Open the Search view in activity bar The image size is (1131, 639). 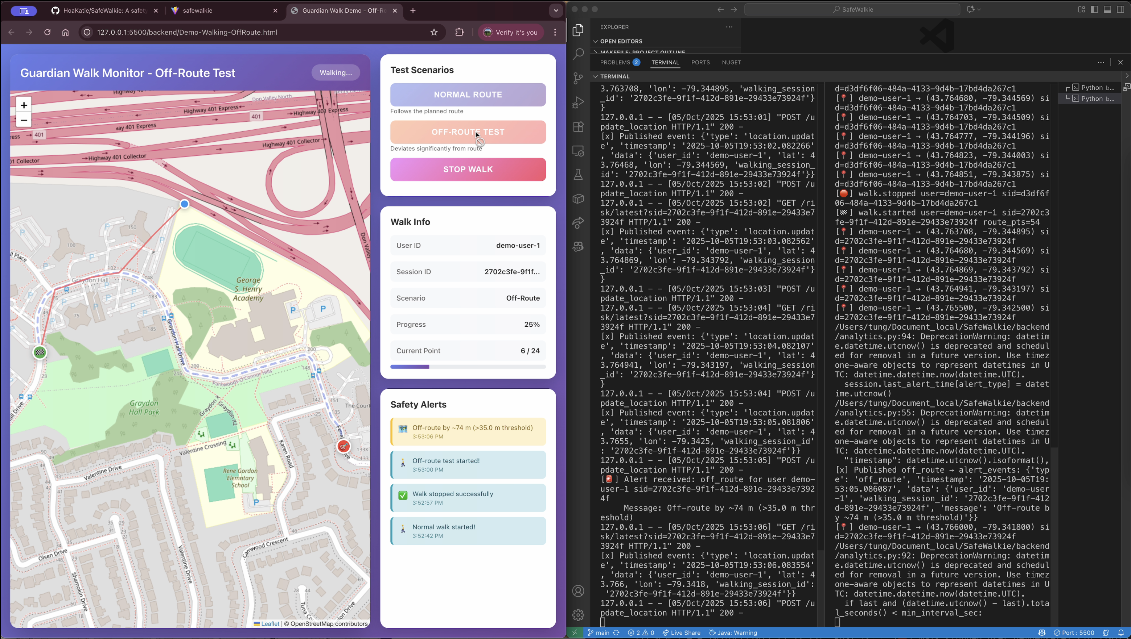coord(578,54)
